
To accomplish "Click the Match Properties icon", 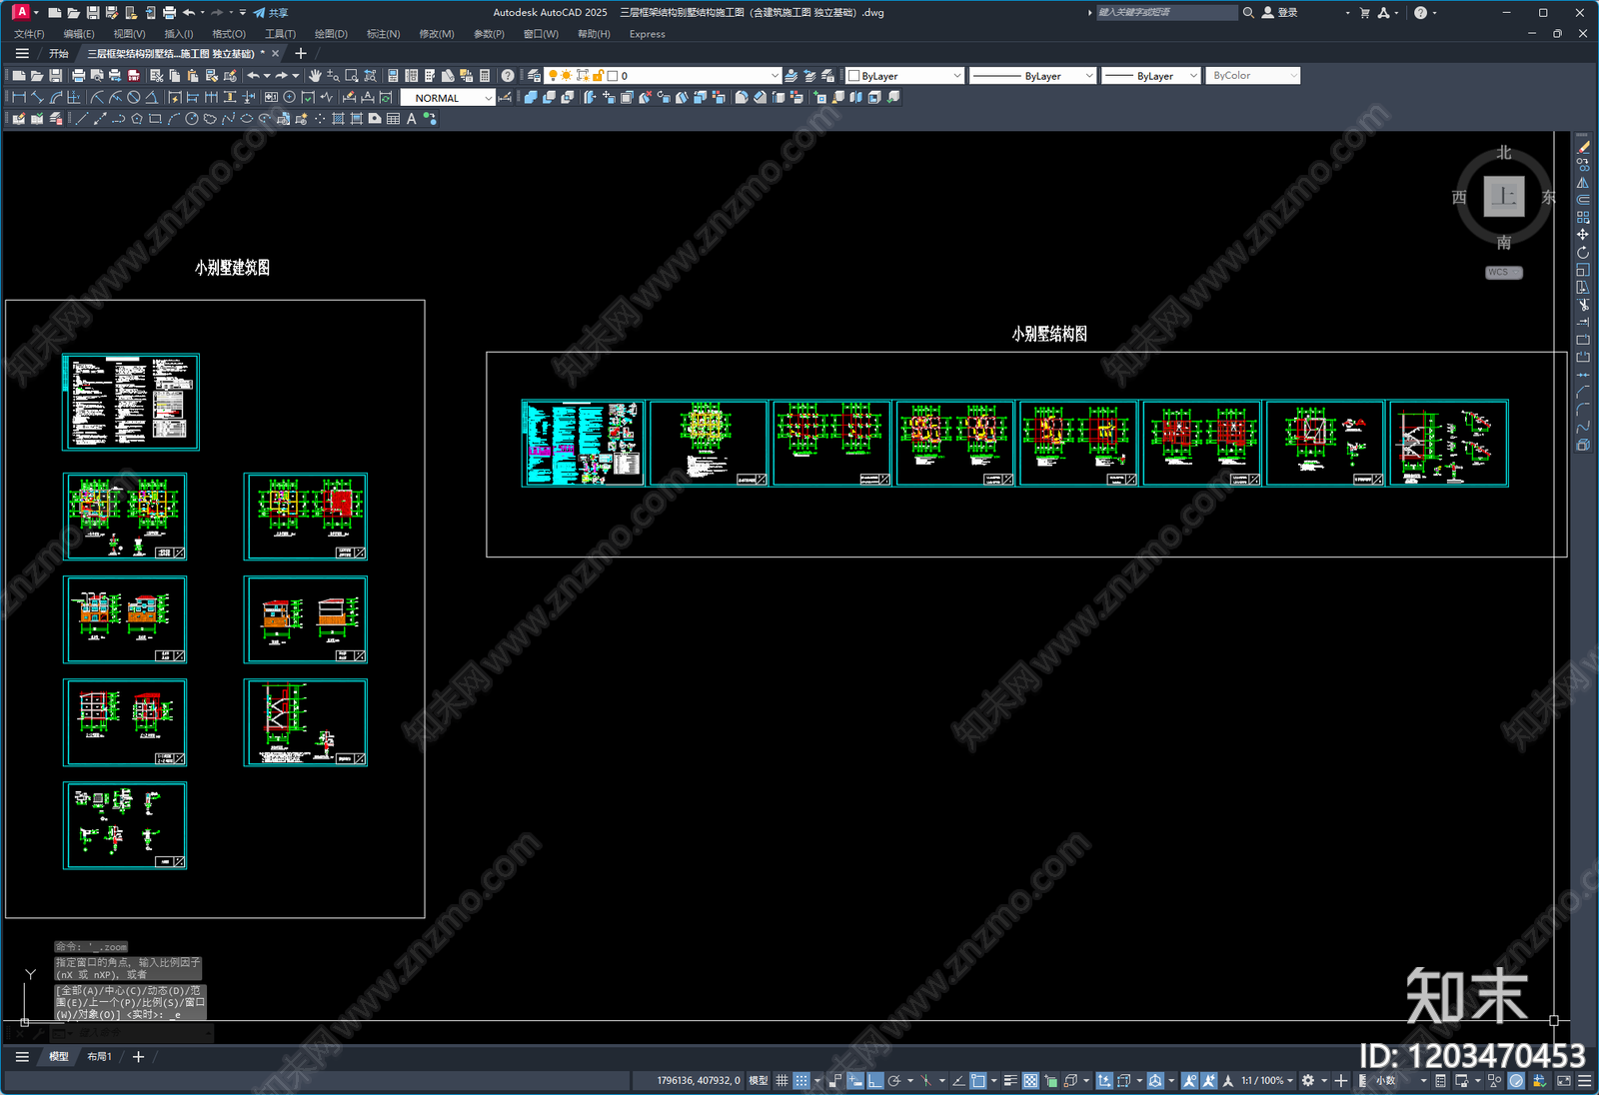I will coord(231,76).
